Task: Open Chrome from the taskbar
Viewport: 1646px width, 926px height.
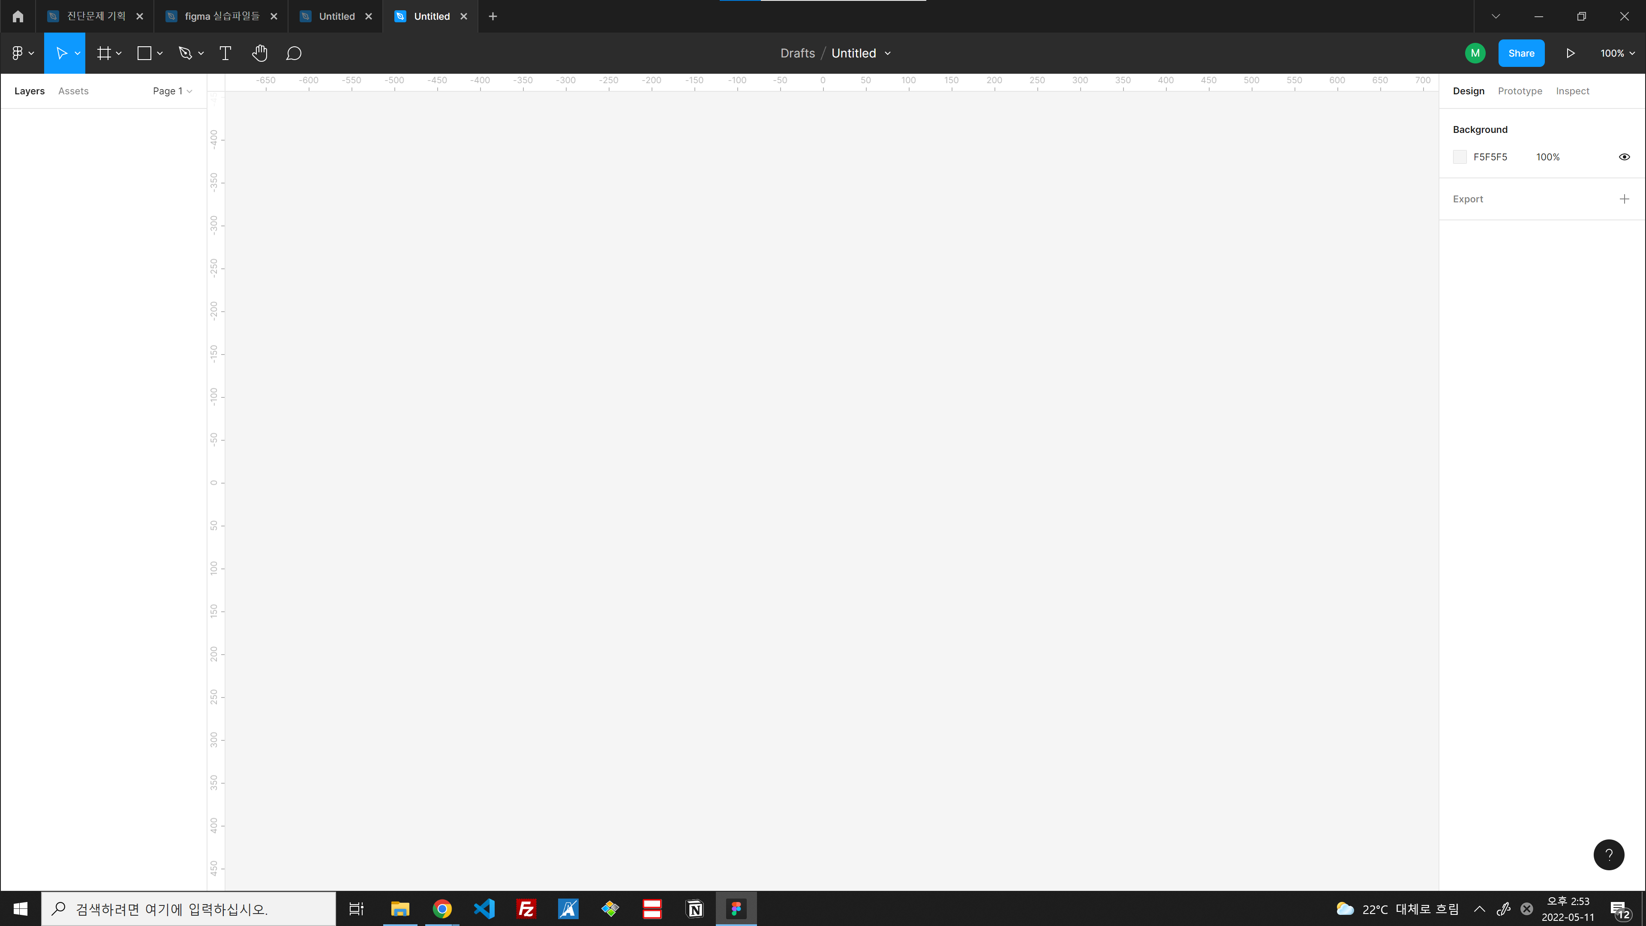Action: point(442,908)
